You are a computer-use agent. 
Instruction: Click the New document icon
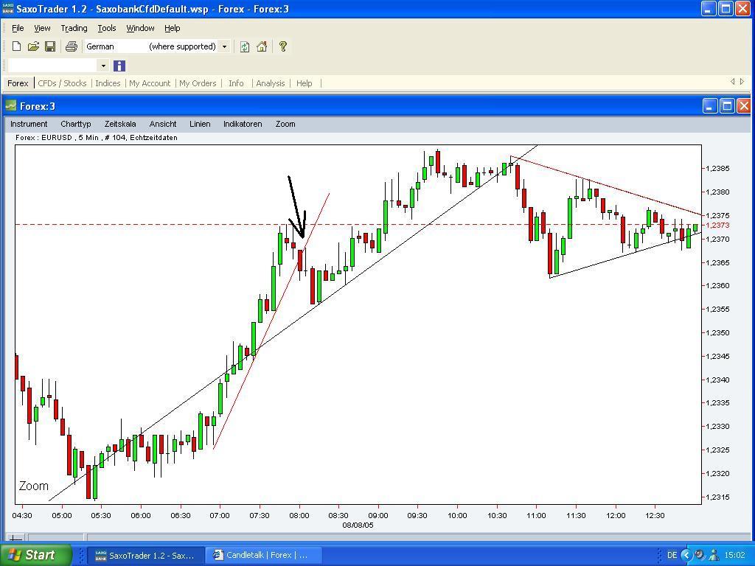tap(16, 46)
